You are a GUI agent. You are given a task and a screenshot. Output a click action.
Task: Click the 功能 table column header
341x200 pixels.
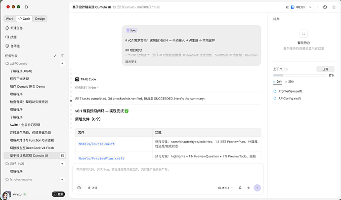pos(158,133)
